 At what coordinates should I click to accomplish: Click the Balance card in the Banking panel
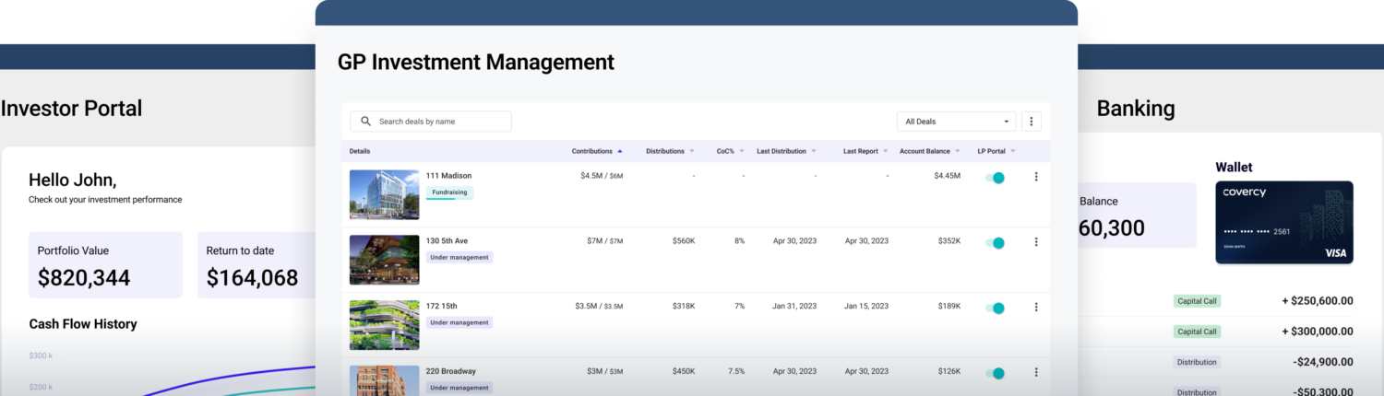pos(1137,215)
